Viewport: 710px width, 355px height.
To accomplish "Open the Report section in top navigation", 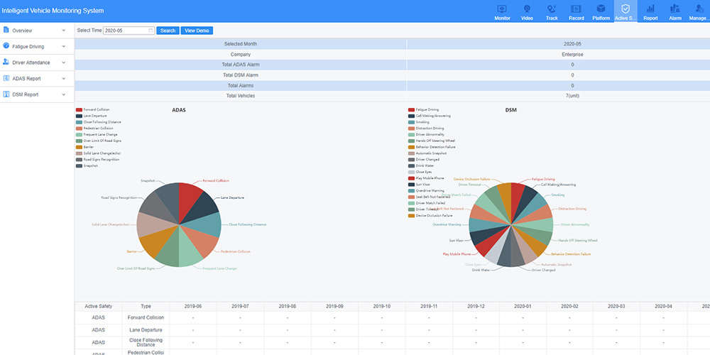I will (x=650, y=12).
